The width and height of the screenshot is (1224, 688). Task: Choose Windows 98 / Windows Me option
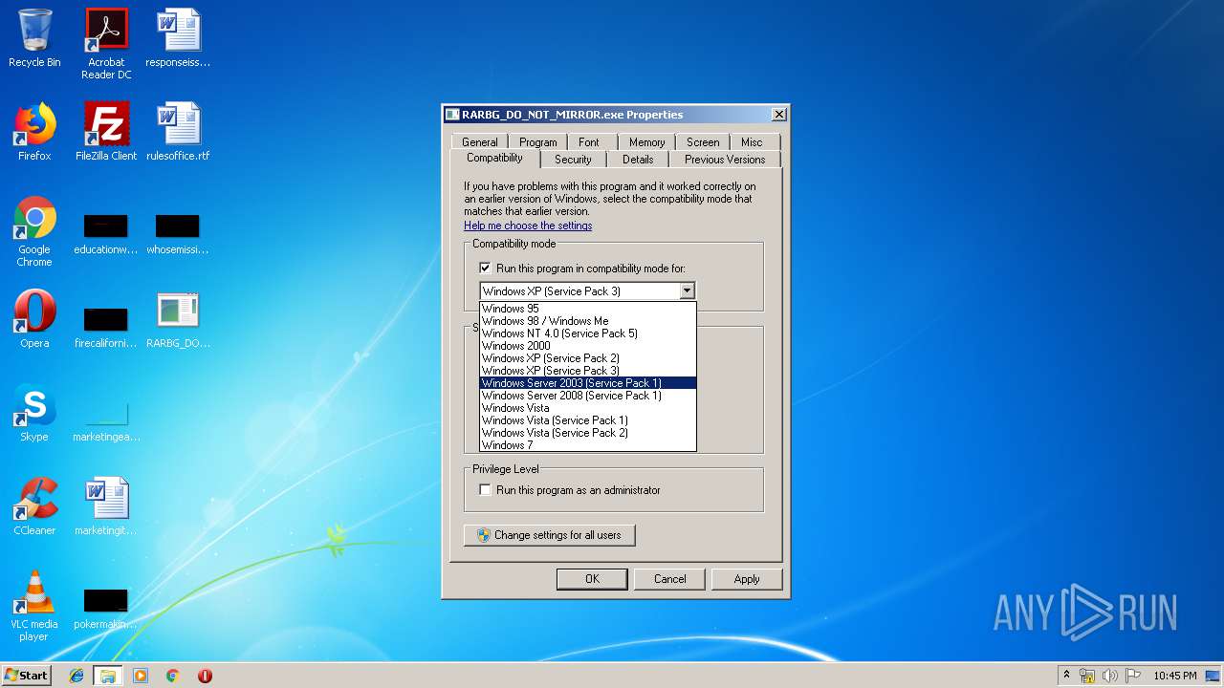click(587, 321)
